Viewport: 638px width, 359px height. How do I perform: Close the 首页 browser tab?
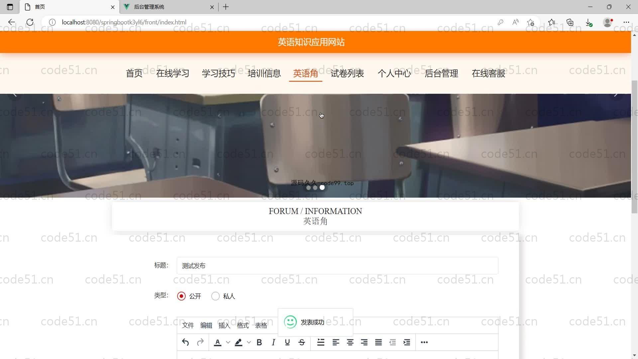(113, 7)
